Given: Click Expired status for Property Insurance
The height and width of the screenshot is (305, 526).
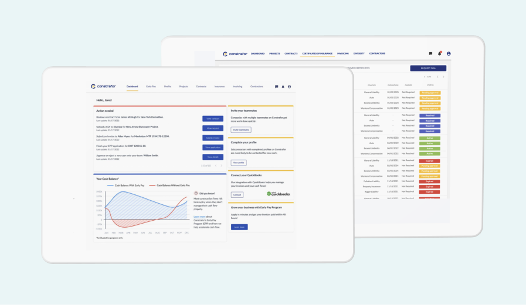Looking at the screenshot, I should tap(429, 187).
